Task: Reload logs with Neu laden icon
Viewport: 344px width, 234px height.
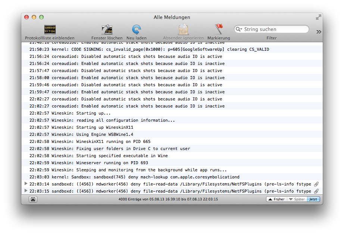Action: click(x=137, y=29)
